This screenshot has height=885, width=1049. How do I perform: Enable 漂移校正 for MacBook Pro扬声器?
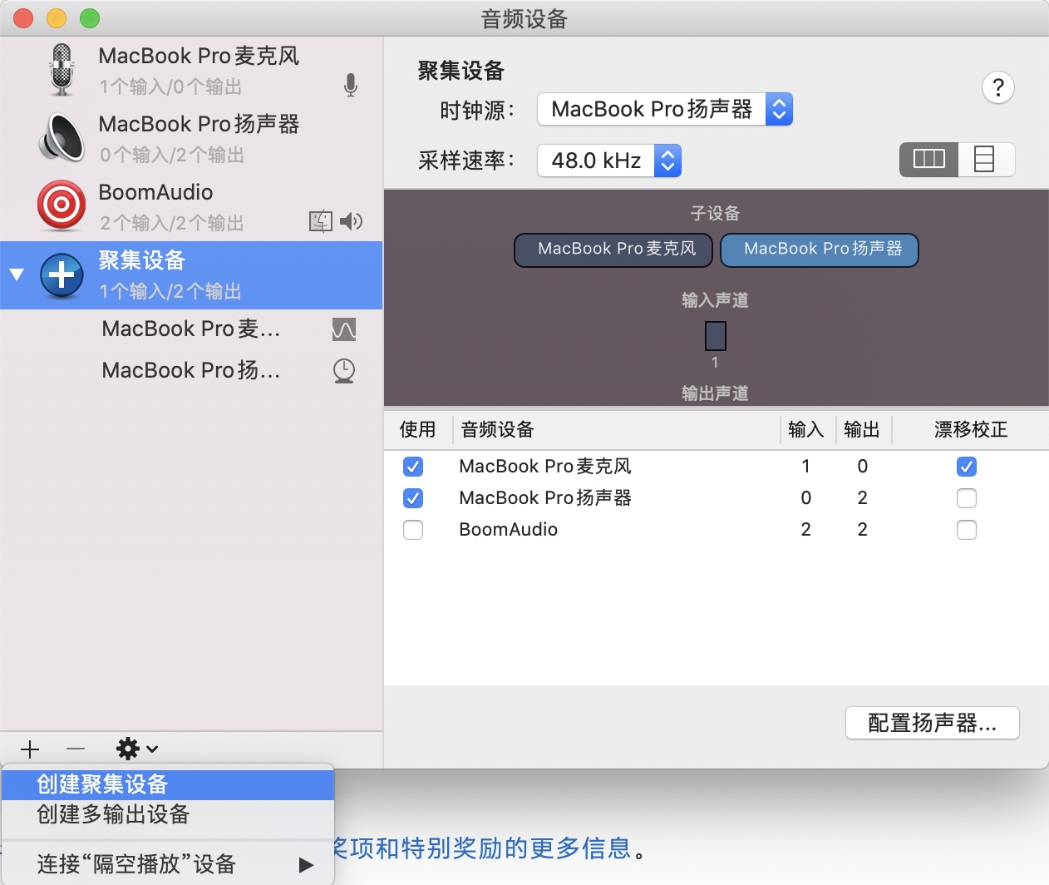click(x=967, y=498)
